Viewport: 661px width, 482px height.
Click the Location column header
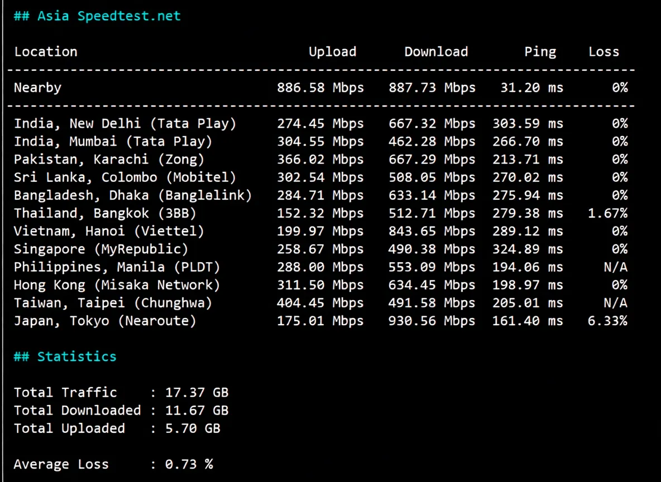coord(46,51)
